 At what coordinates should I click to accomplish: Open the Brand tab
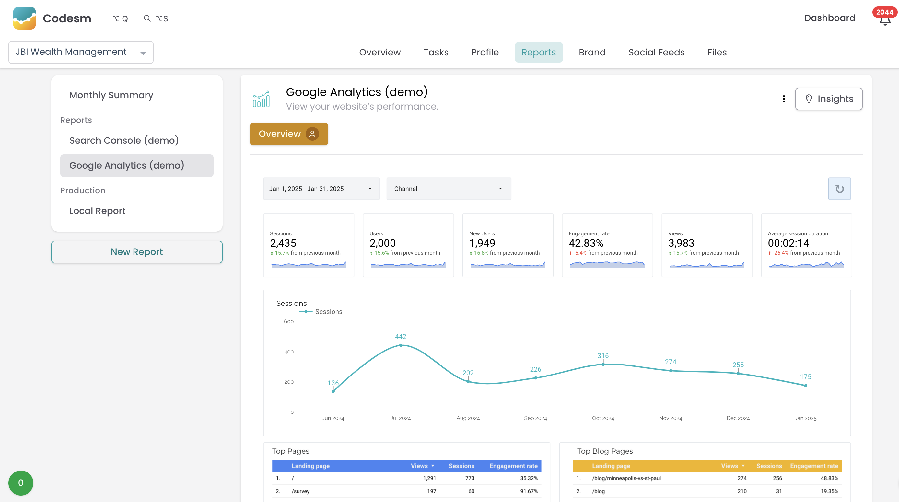click(x=592, y=52)
